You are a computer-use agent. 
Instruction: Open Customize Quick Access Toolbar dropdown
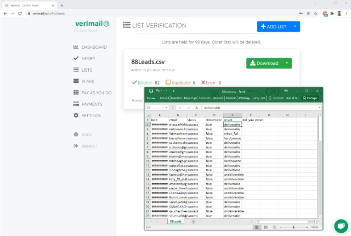174,91
